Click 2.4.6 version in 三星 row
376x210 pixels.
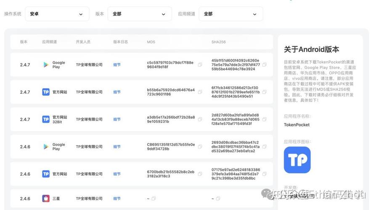pyautogui.click(x=25, y=199)
